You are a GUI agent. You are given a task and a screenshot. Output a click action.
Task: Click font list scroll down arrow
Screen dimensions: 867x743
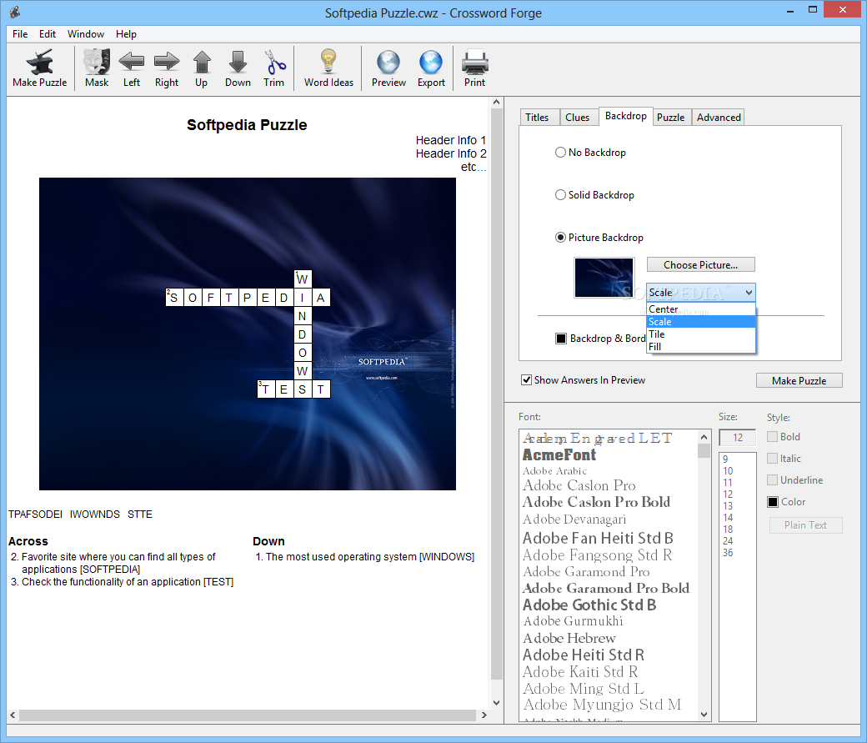pyautogui.click(x=704, y=715)
